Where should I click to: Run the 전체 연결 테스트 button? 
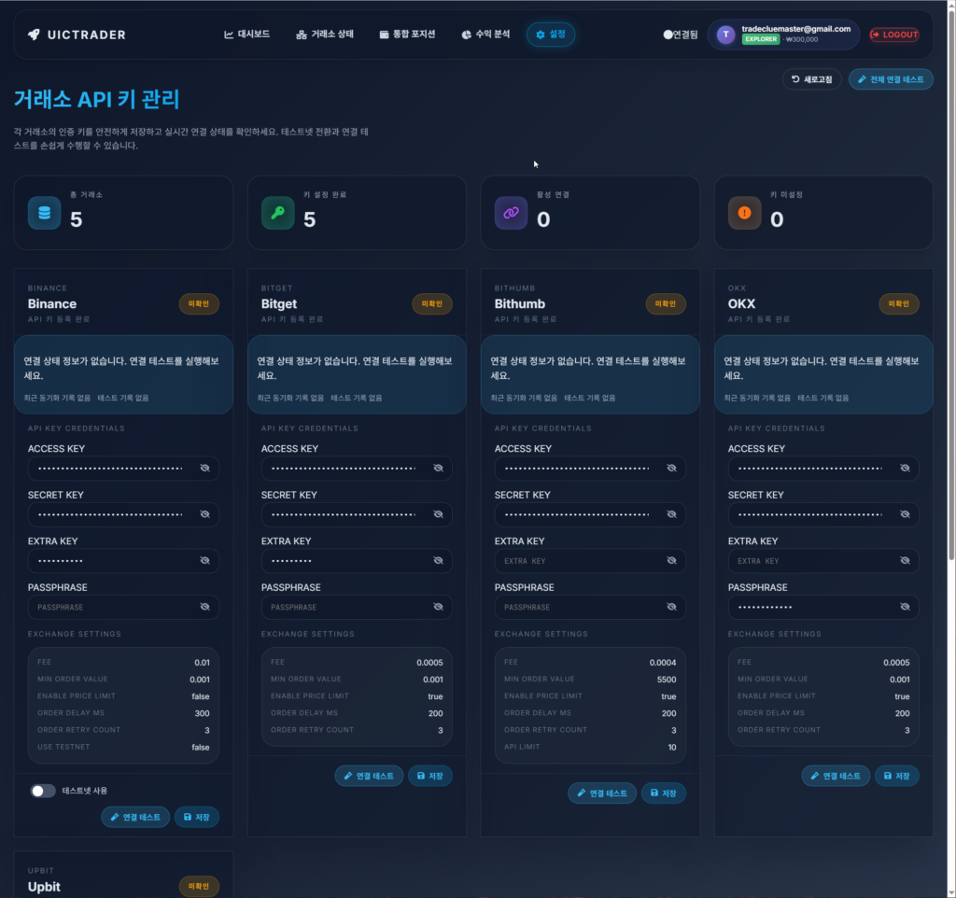pyautogui.click(x=891, y=79)
